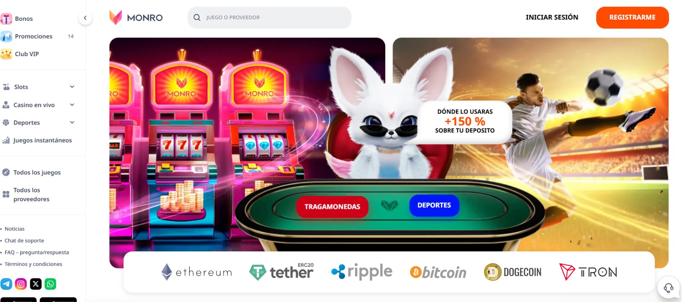The width and height of the screenshot is (682, 302).
Task: Choose the red Tragamonedas button
Action: click(332, 207)
